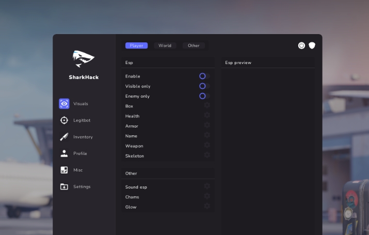Click the Chams label in Other section
This screenshot has width=369, height=235.
(x=132, y=197)
